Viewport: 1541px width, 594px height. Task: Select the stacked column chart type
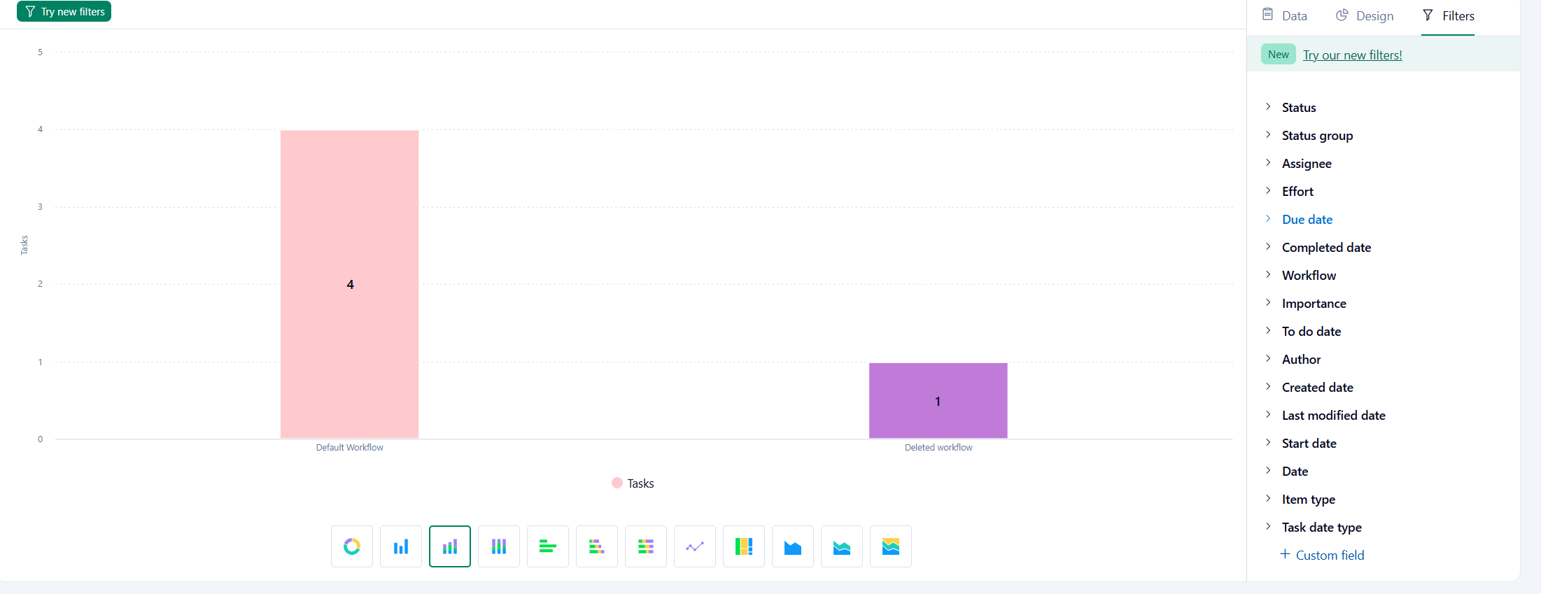point(450,546)
